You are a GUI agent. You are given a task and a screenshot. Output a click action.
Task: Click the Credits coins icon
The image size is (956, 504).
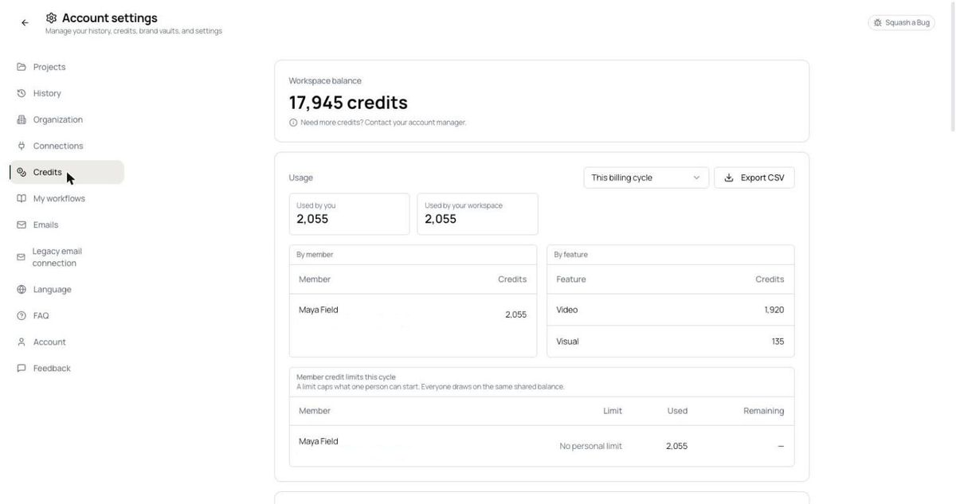click(22, 172)
